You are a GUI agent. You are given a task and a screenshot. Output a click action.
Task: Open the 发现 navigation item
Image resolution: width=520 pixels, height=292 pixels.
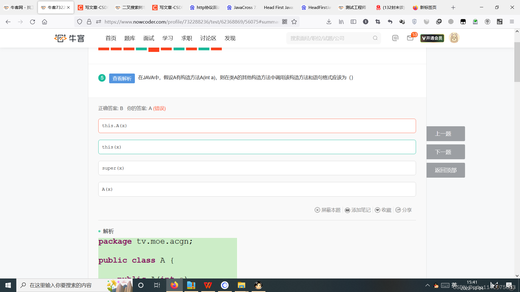point(230,38)
